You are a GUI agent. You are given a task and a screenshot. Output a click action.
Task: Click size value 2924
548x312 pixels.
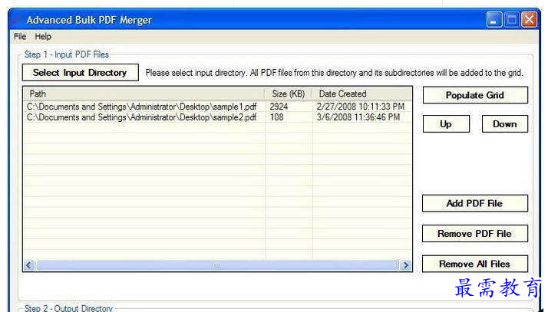click(x=279, y=107)
